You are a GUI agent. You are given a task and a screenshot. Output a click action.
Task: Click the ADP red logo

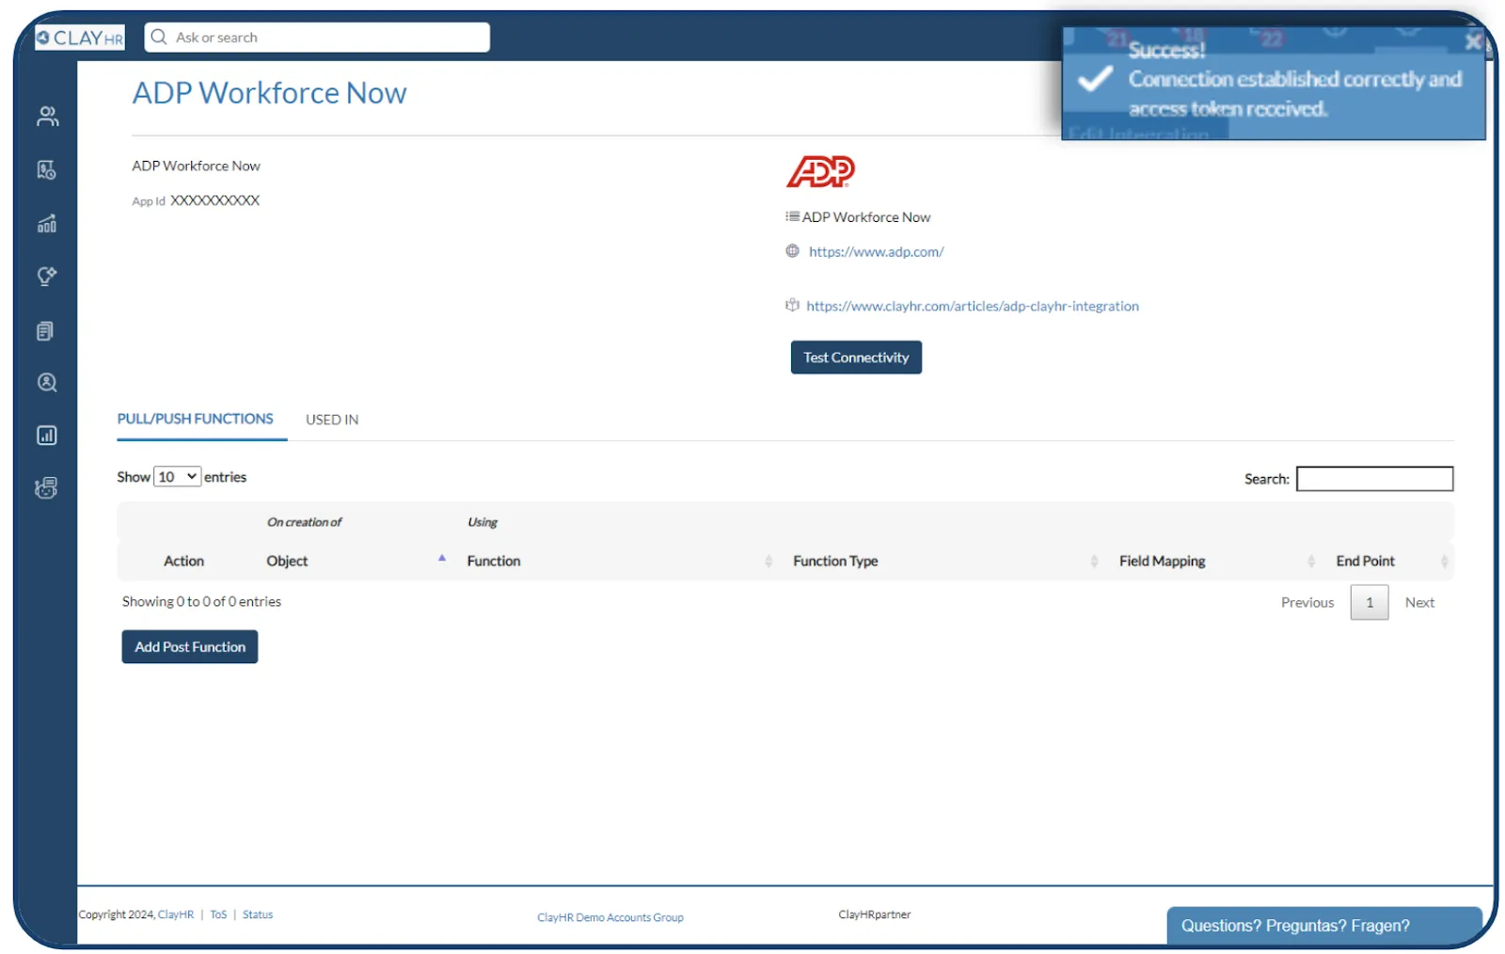[x=820, y=171]
